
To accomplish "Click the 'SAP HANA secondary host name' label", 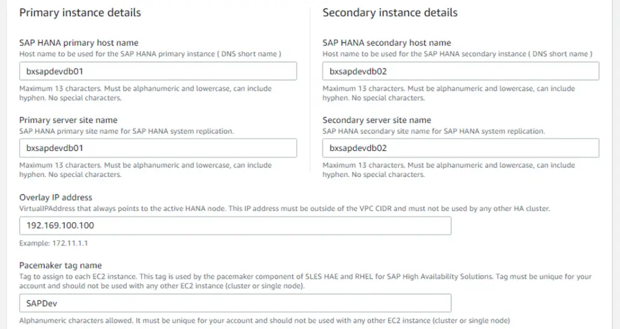I will point(387,43).
